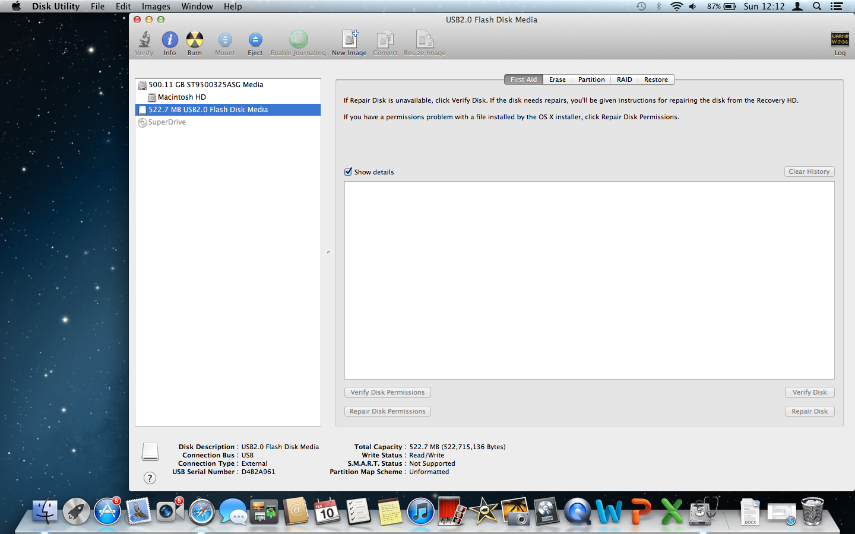Open the Images menu
This screenshot has height=534, width=855.
156,7
